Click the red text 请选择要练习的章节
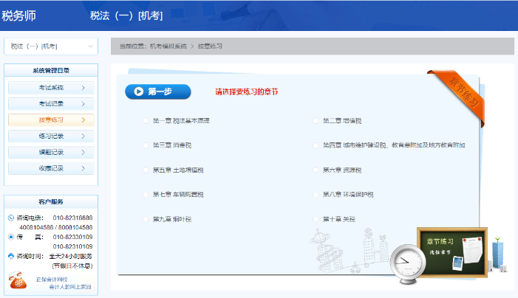518x298 pixels. [x=247, y=91]
